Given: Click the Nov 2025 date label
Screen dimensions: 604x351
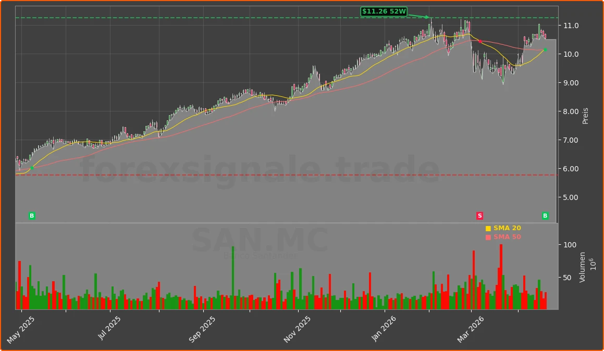Looking at the screenshot, I should pos(297,330).
